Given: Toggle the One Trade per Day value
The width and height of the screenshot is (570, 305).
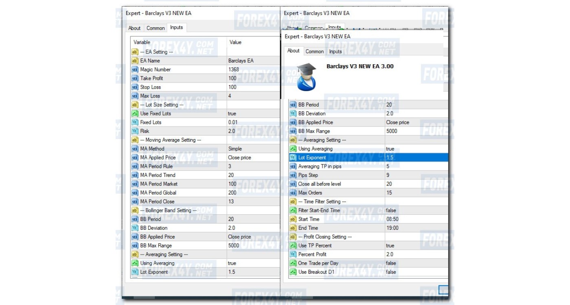Looking at the screenshot, I should pos(415,263).
